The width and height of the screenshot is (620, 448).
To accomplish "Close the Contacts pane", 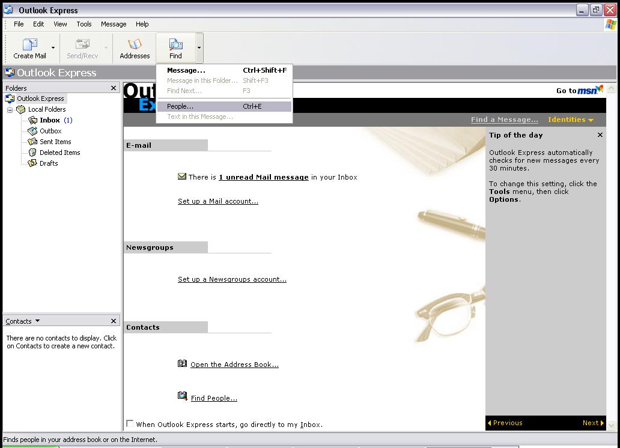I will [x=114, y=321].
